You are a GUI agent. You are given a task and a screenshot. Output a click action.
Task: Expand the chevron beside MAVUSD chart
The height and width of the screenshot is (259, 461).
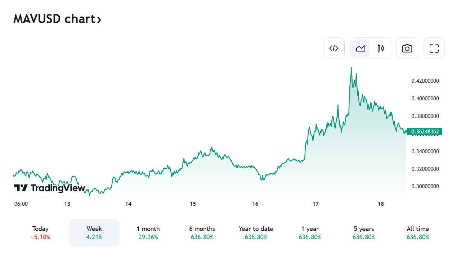coord(99,19)
